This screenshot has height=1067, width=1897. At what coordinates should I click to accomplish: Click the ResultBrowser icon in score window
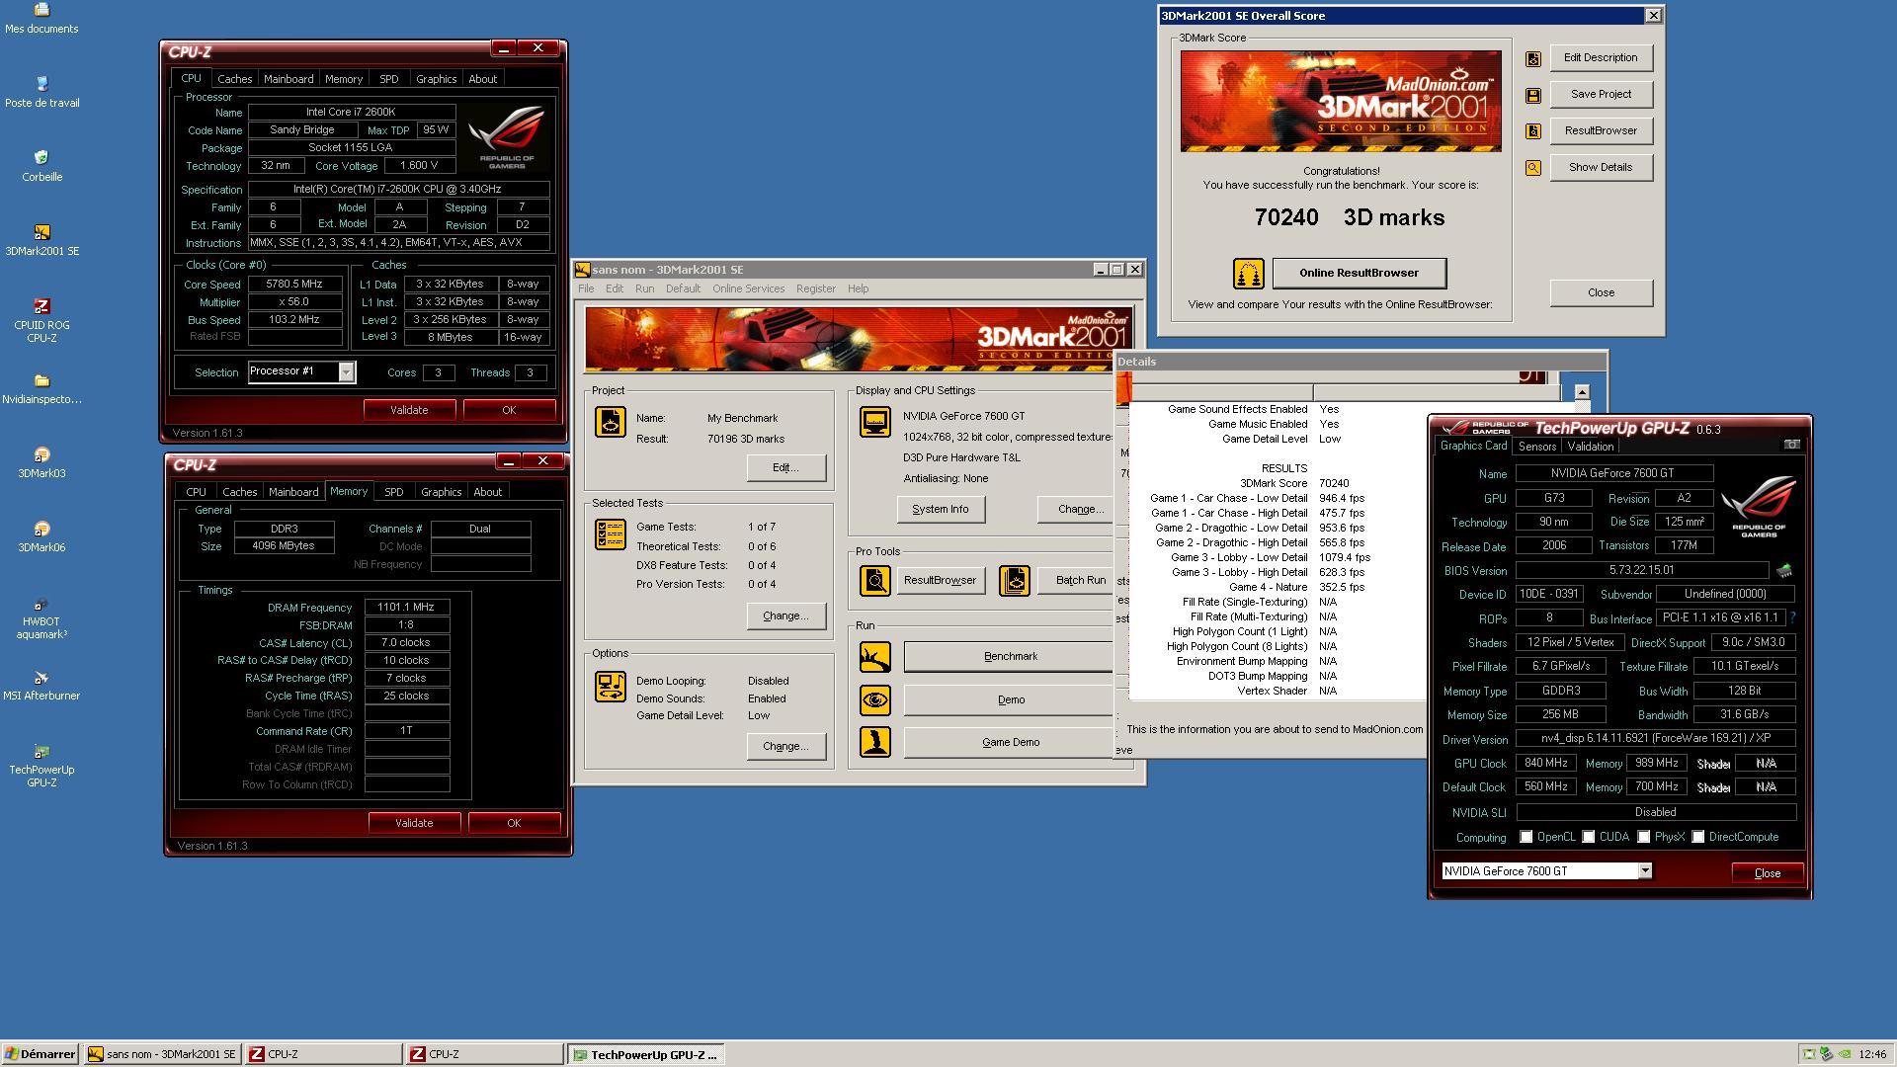(x=1533, y=131)
